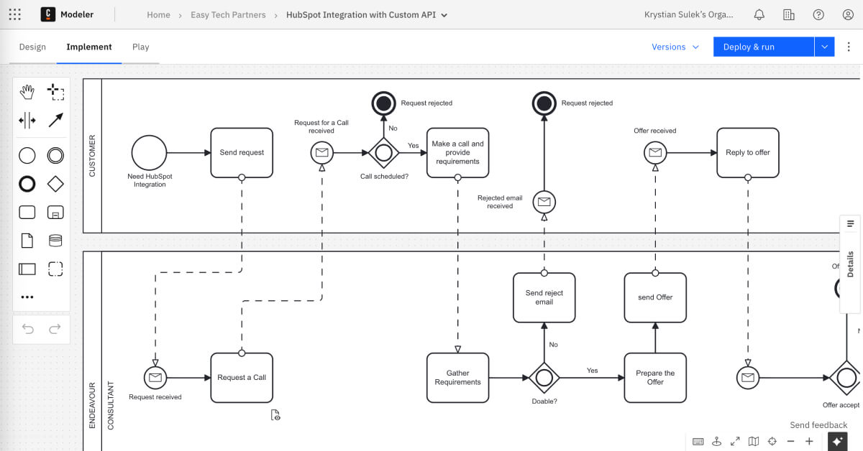863x451 pixels.
Task: Expand the diagram name dropdown chevron
Action: [x=444, y=15]
